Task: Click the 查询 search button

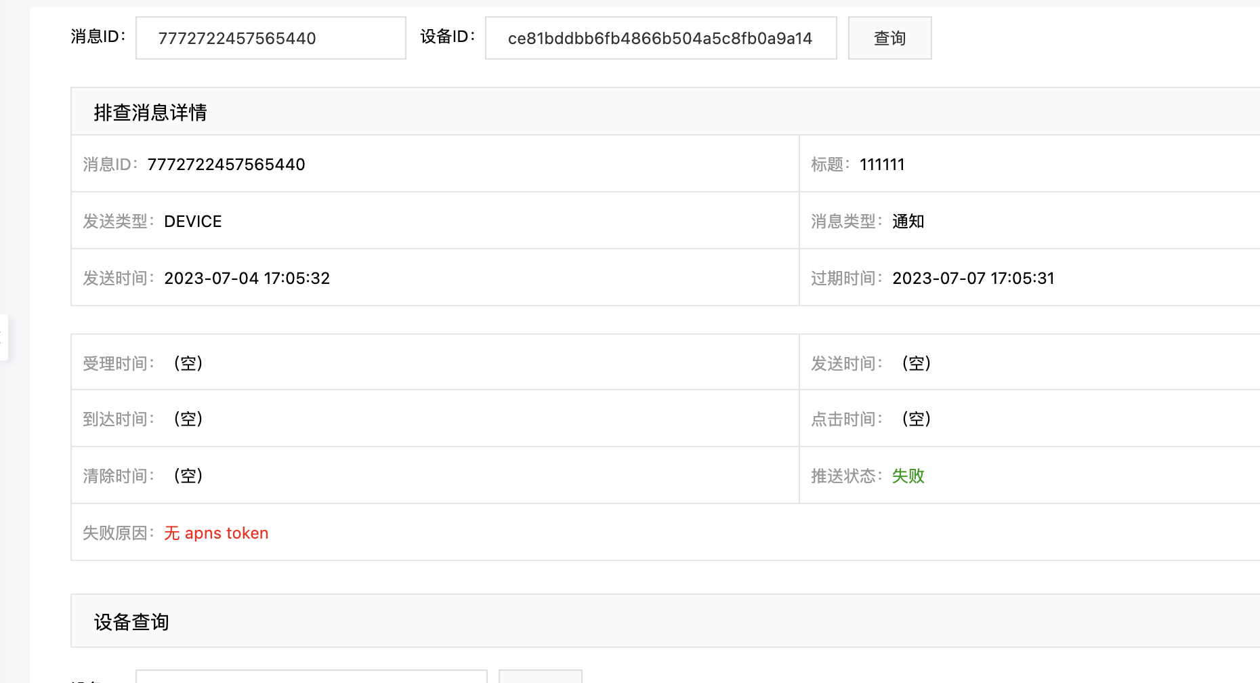Action: [889, 38]
